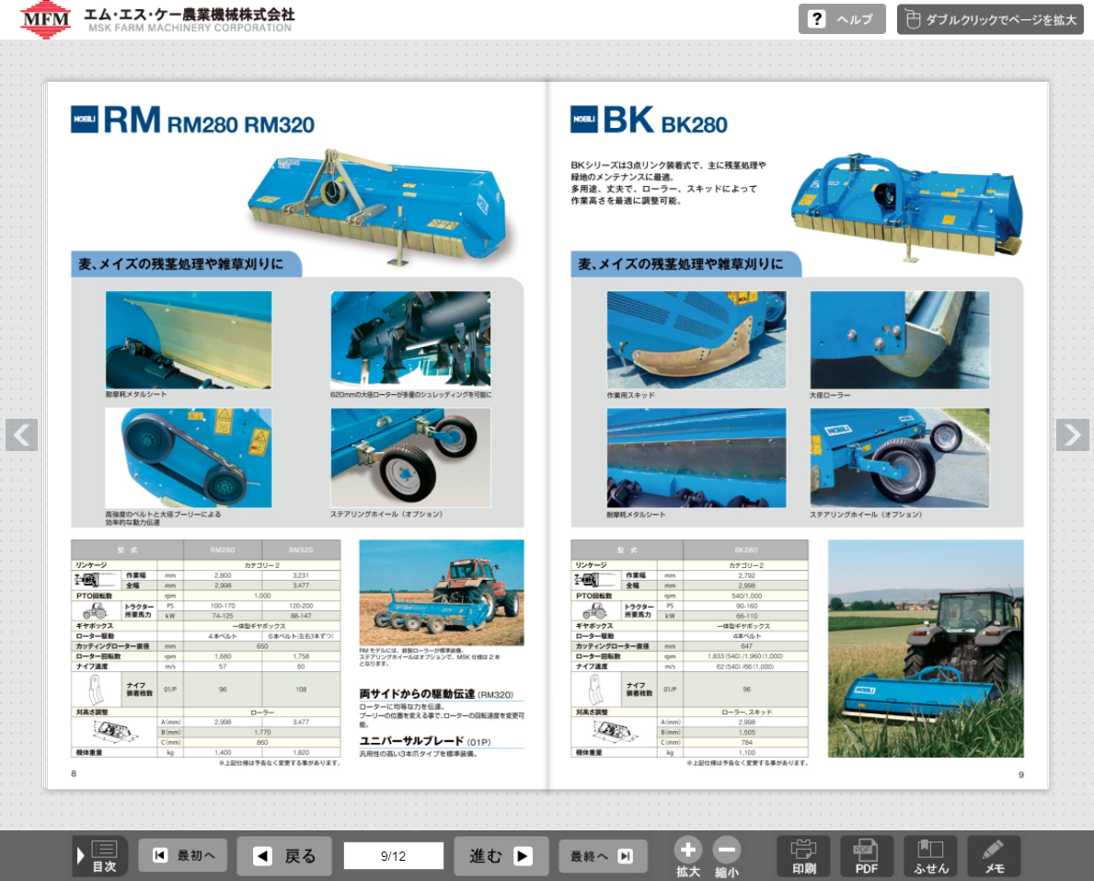Viewport: 1094px width, 881px height.
Task: Click the 進む forward button
Action: click(501, 856)
